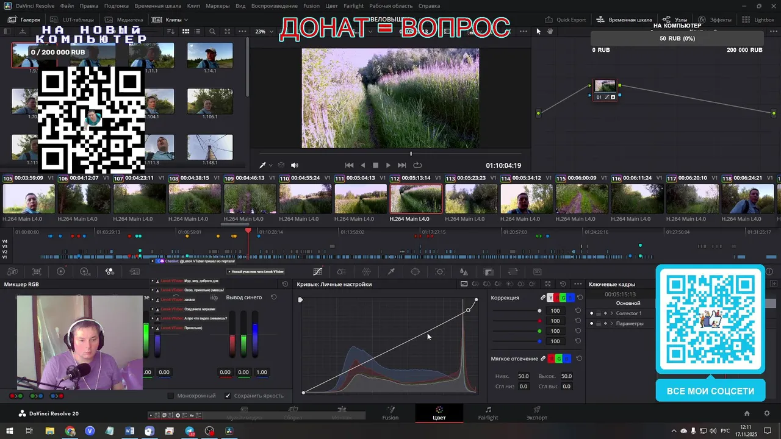Image resolution: width=781 pixels, height=439 pixels.
Task: Toggle blue channel in Мягкое отсечение
Action: (x=567, y=359)
